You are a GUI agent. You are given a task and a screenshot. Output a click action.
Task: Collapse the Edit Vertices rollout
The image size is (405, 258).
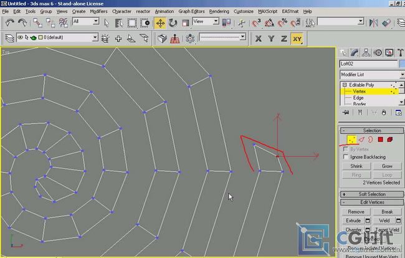point(372,202)
